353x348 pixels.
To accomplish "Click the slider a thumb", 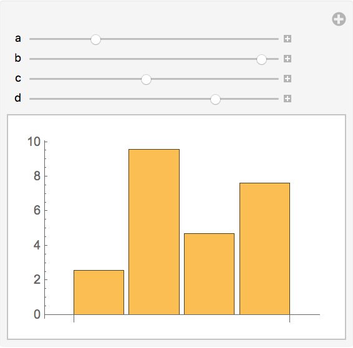I will [x=95, y=40].
